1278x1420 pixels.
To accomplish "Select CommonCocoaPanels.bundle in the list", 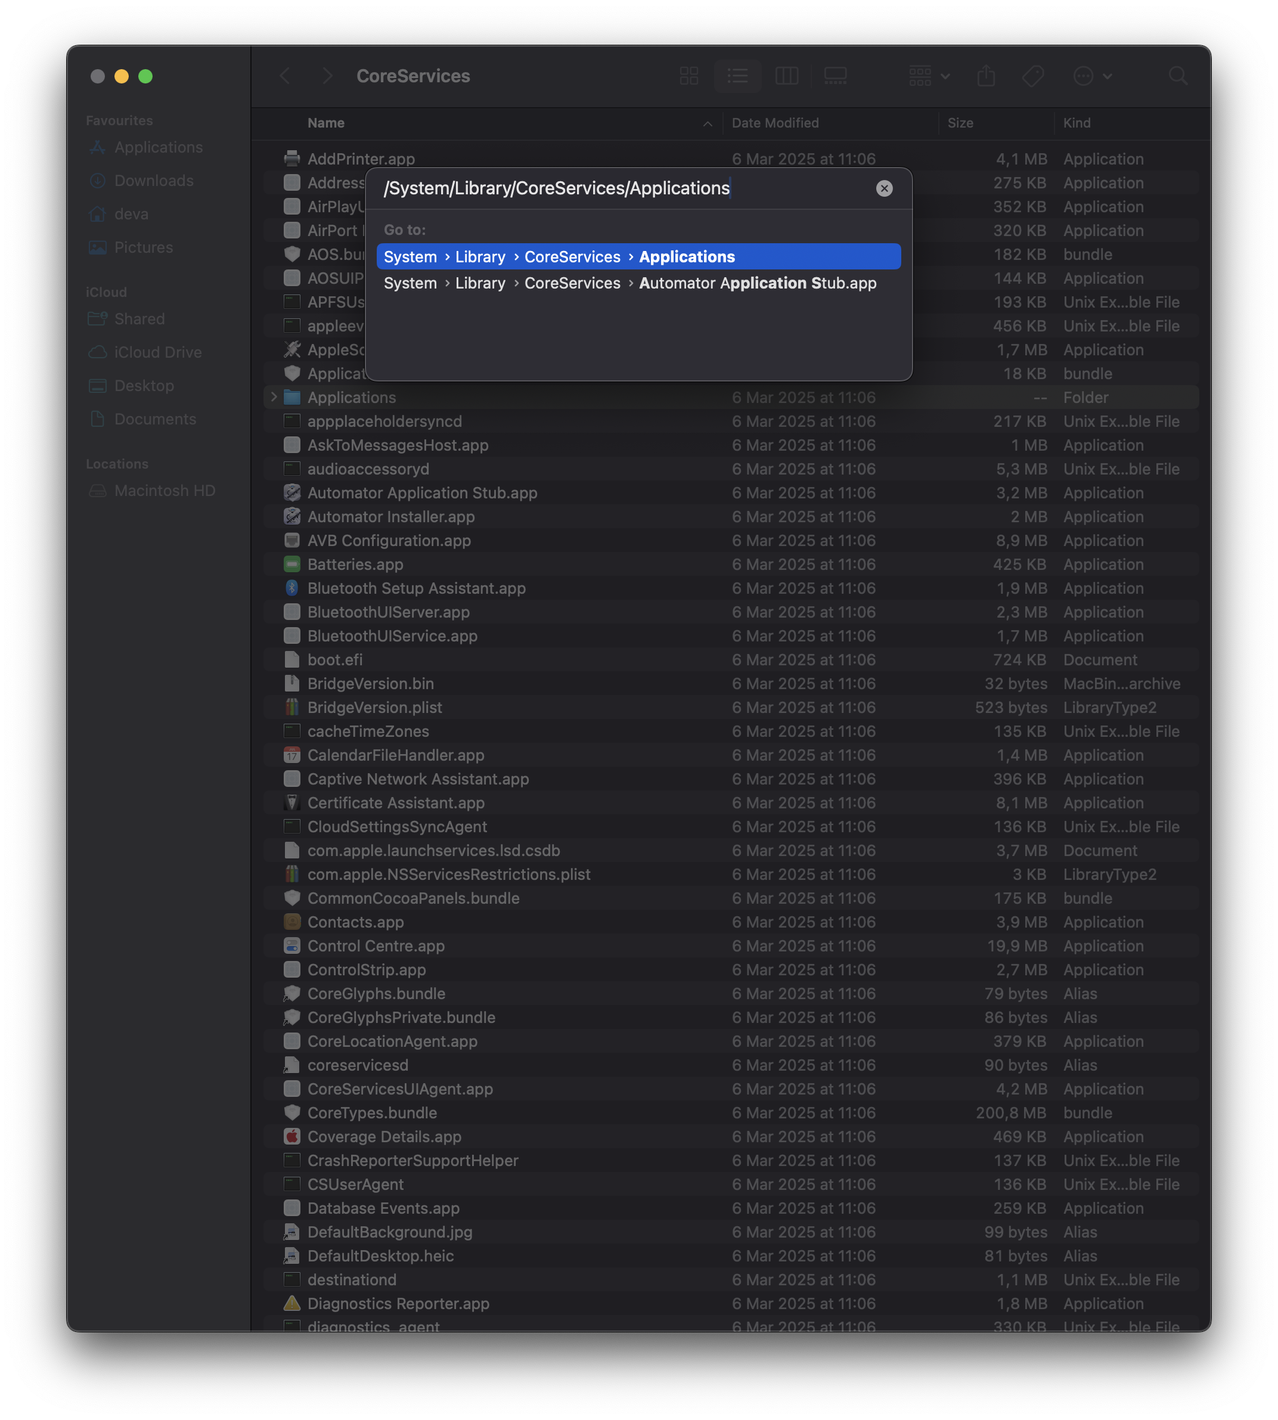I will click(730, 898).
